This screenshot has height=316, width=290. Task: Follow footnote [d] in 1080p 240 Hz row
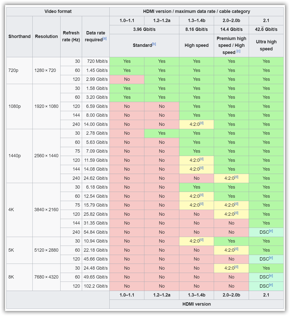point(202,123)
